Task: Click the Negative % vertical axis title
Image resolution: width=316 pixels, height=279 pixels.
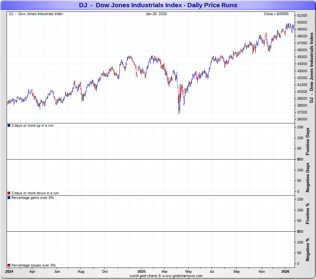Action: click(x=308, y=250)
